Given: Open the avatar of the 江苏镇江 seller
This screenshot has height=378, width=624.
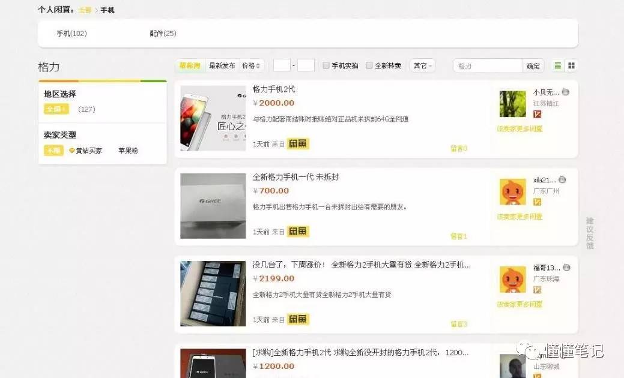Looking at the screenshot, I should point(512,104).
